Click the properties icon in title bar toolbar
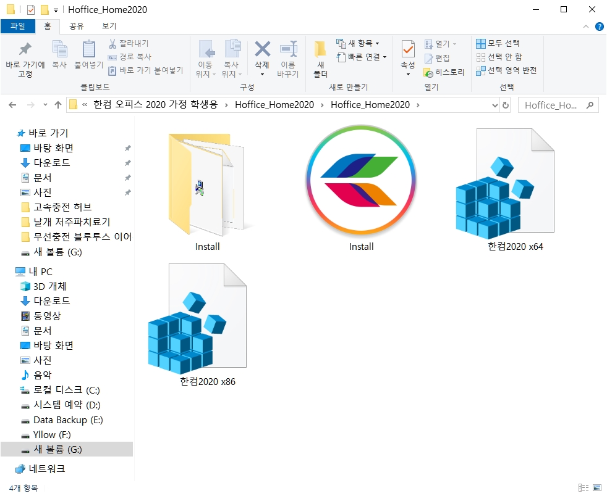This screenshot has height=496, width=607. 31,10
